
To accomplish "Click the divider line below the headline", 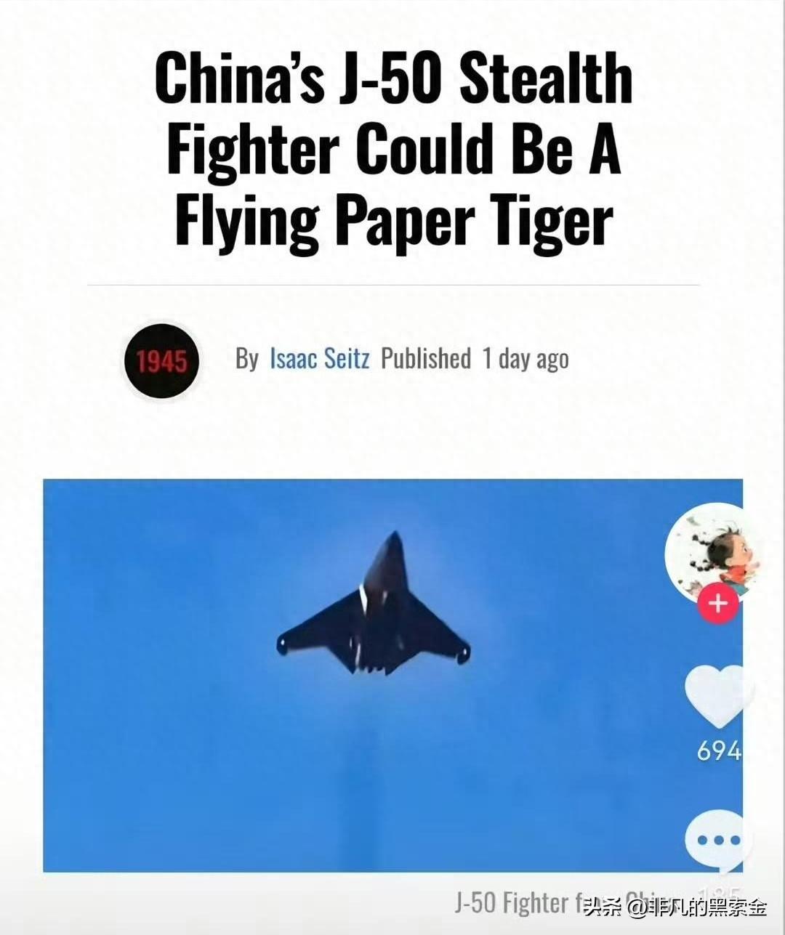I will pyautogui.click(x=393, y=286).
